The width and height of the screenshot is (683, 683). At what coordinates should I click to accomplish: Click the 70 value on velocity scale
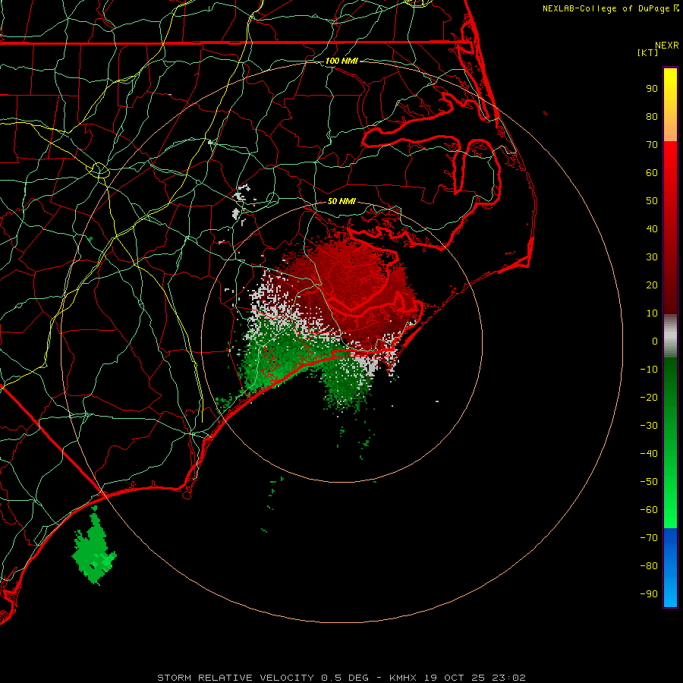[652, 145]
